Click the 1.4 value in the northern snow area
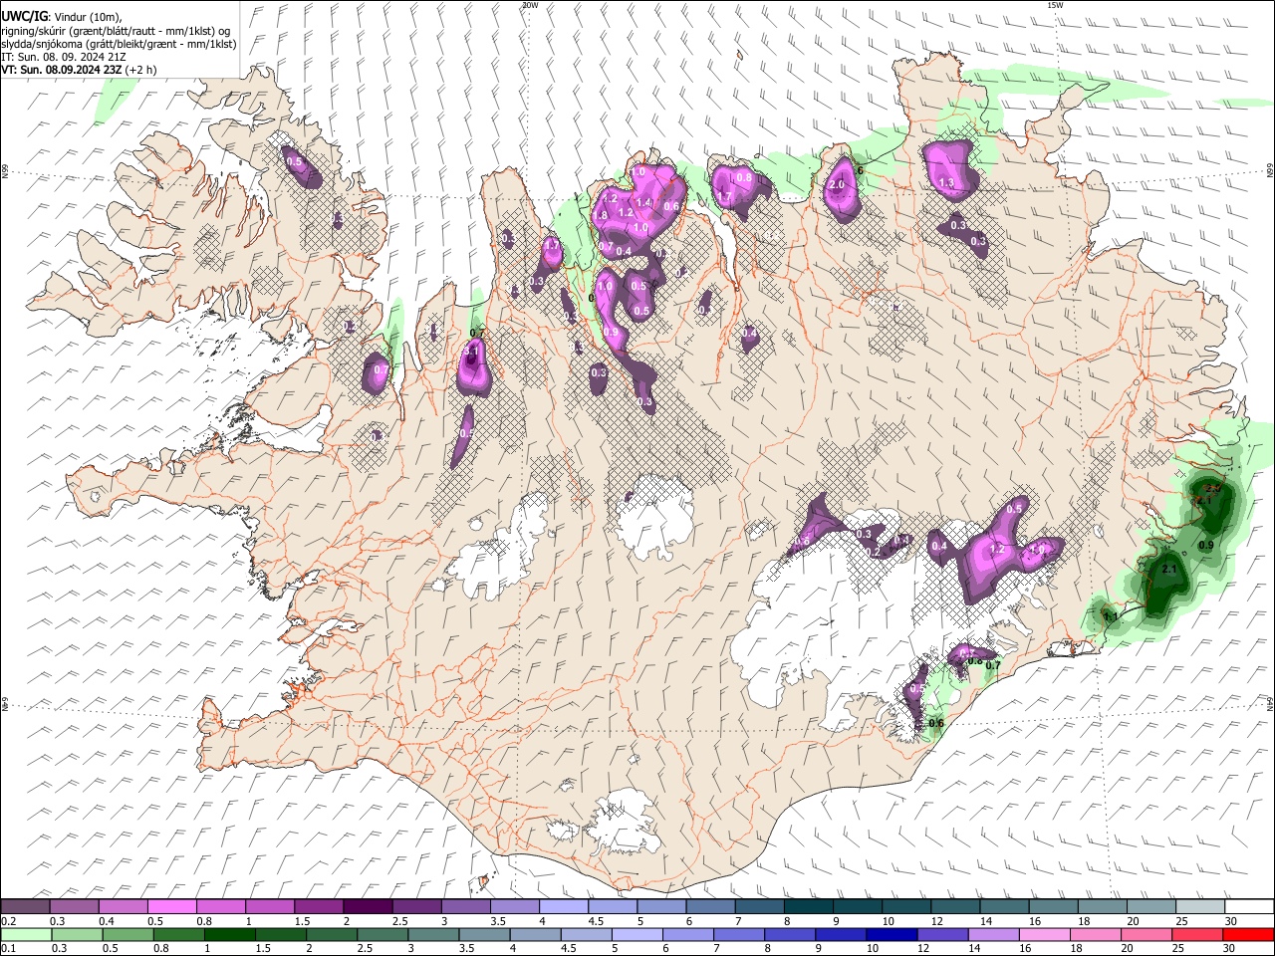 [x=643, y=202]
